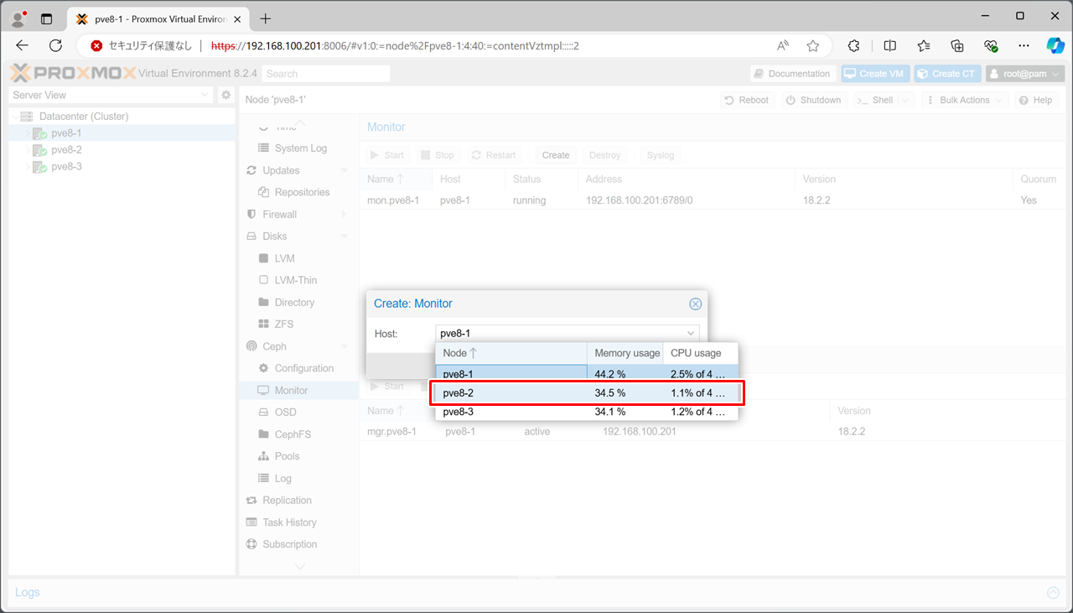Go to CephFS in the sidebar

[x=293, y=434]
